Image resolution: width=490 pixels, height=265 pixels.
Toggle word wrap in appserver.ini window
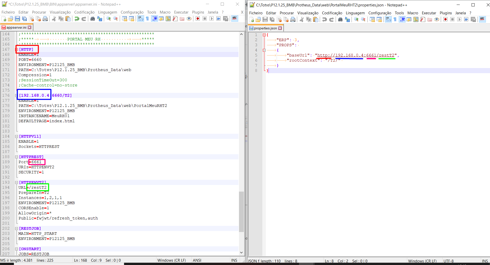click(x=141, y=19)
